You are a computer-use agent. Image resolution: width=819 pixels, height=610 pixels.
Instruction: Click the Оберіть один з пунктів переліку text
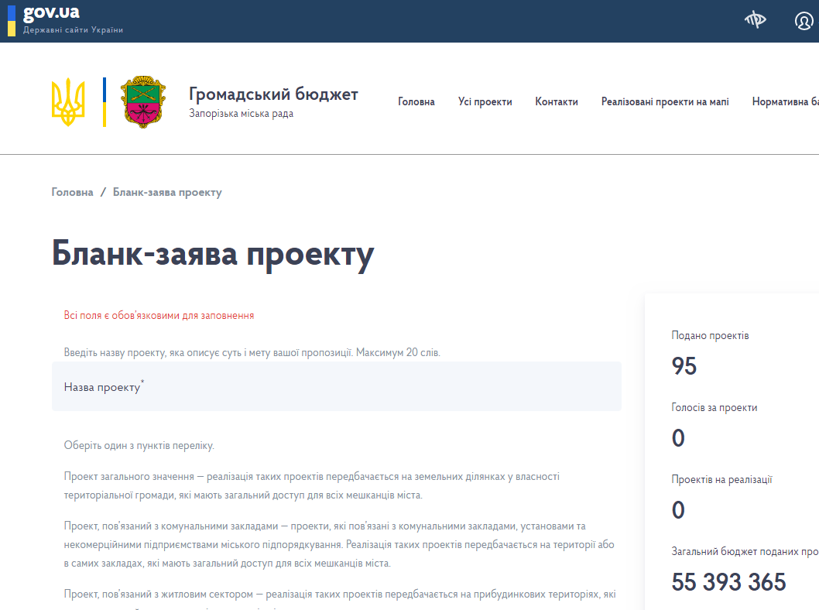pos(139,445)
